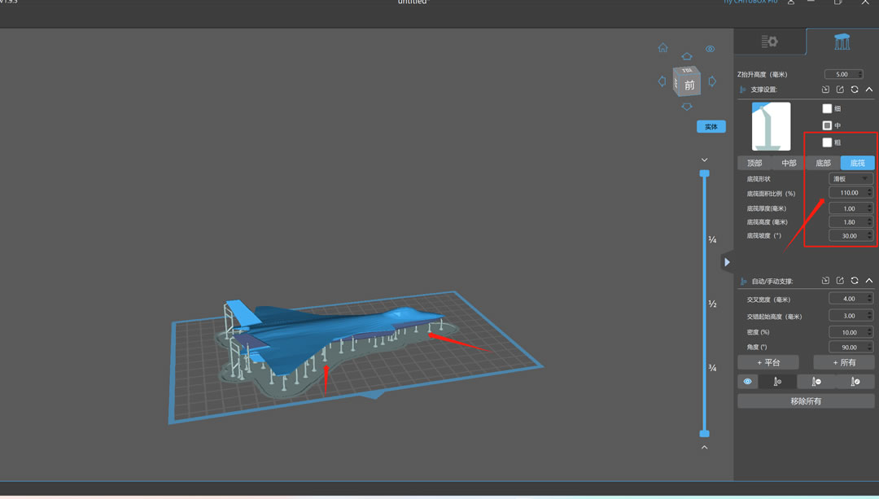Click the support preview thumbnail

(772, 126)
